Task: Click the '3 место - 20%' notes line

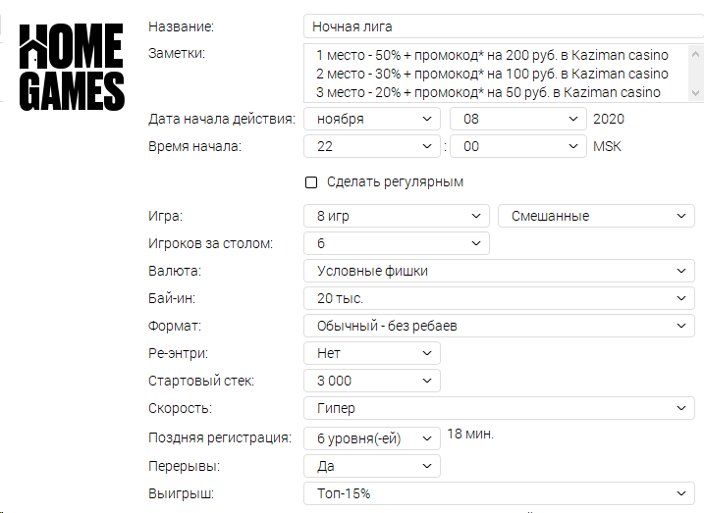Action: (x=488, y=92)
